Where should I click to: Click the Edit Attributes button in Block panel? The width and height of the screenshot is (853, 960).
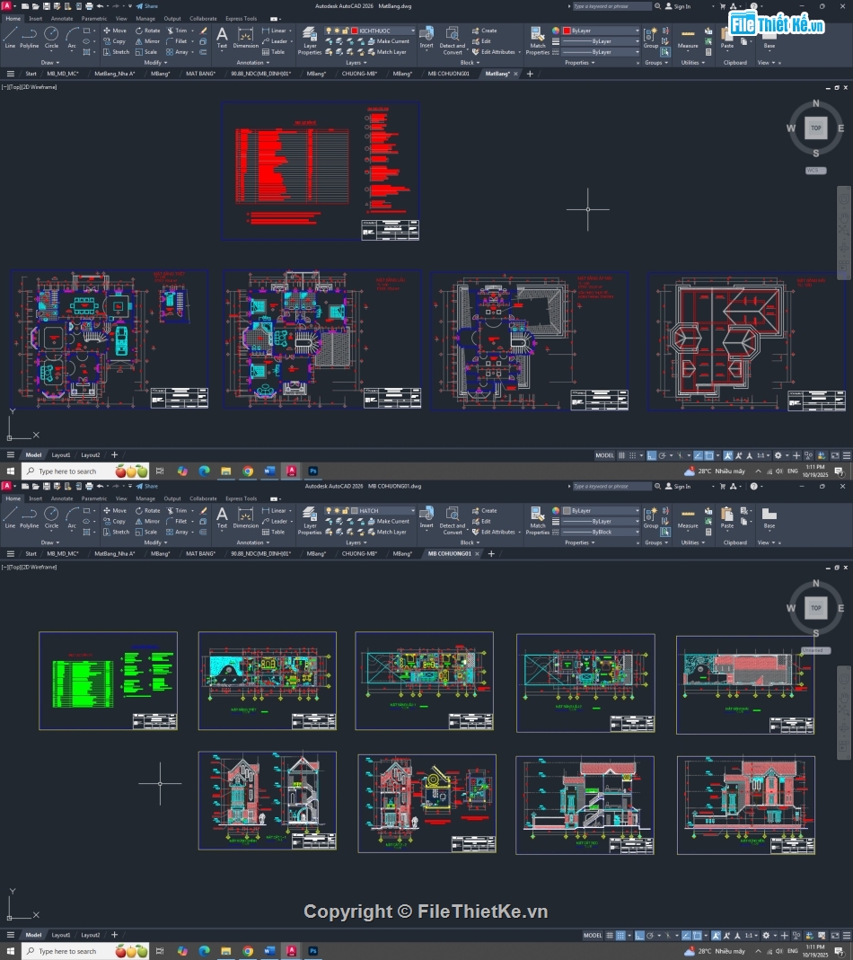point(493,52)
